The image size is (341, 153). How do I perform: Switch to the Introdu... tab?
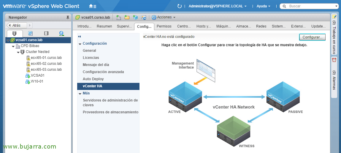point(84,26)
